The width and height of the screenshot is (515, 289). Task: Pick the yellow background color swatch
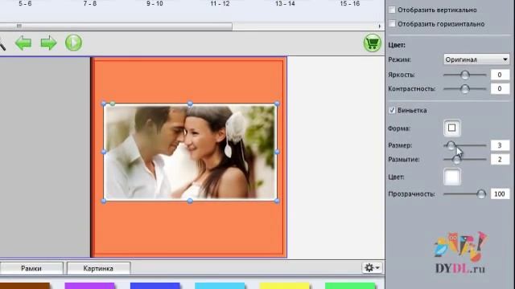pyautogui.click(x=285, y=286)
